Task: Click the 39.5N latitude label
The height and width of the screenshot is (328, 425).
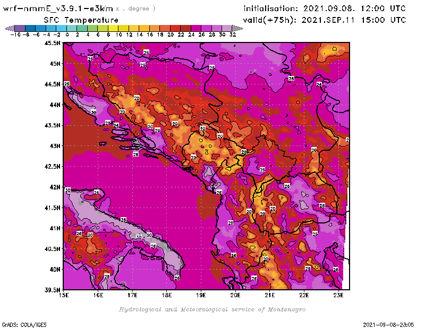Action: point(52,290)
